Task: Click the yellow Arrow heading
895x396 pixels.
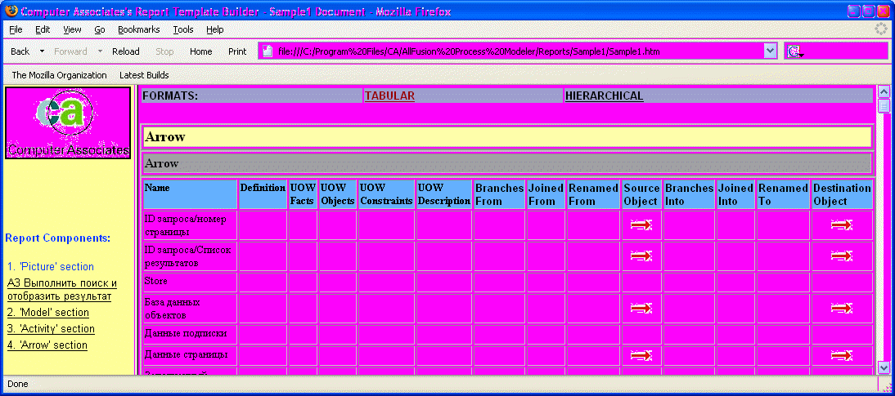Action: pos(507,136)
